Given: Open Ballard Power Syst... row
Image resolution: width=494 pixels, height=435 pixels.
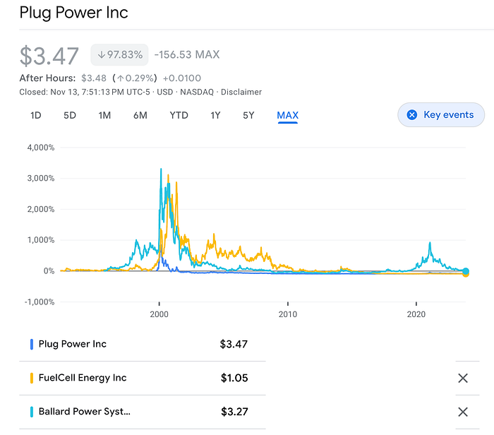Looking at the screenshot, I should pos(143,412).
